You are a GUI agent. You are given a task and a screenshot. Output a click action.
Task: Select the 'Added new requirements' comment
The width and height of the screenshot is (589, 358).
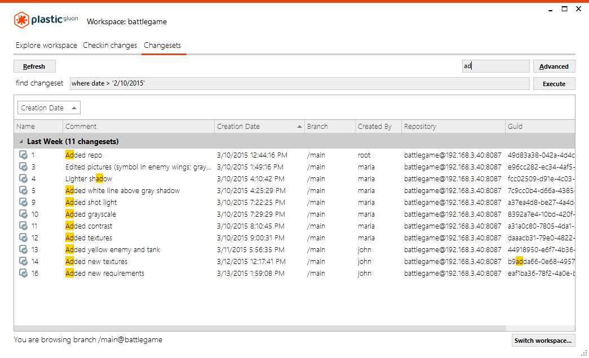[105, 273]
